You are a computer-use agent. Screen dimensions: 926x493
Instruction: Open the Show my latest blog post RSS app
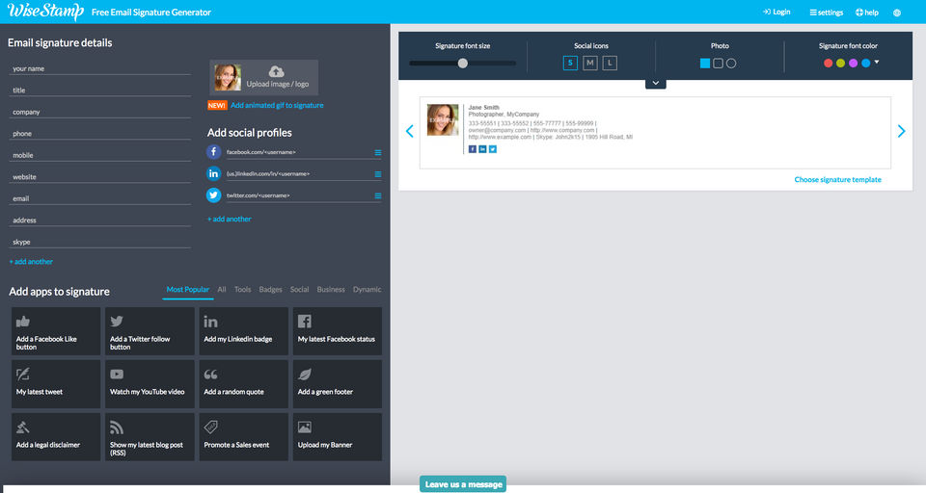150,437
